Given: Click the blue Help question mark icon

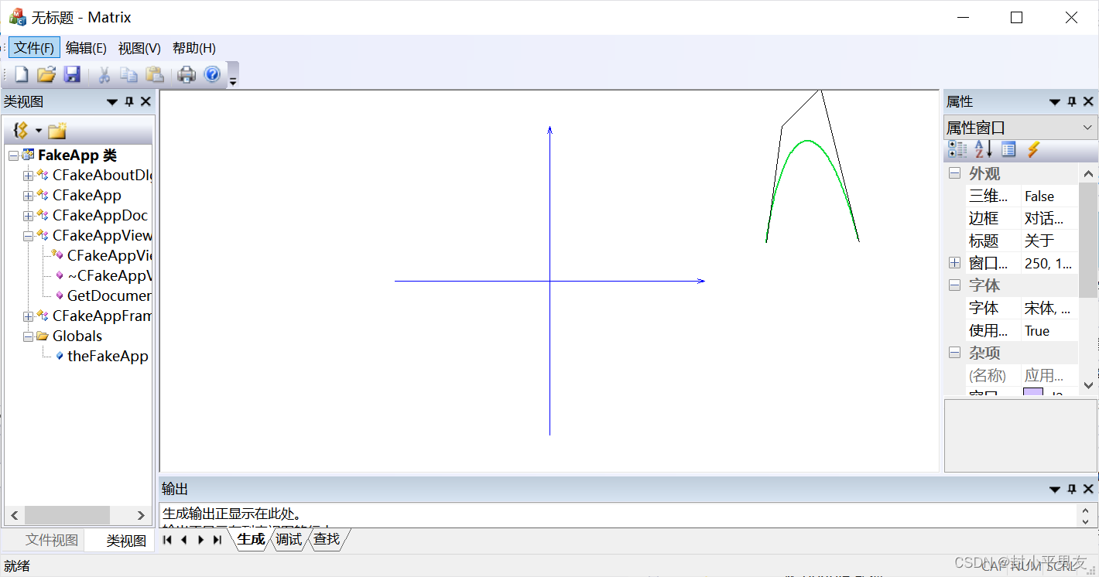Looking at the screenshot, I should [212, 74].
